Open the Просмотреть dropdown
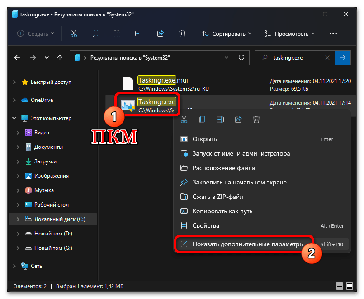 (x=289, y=34)
